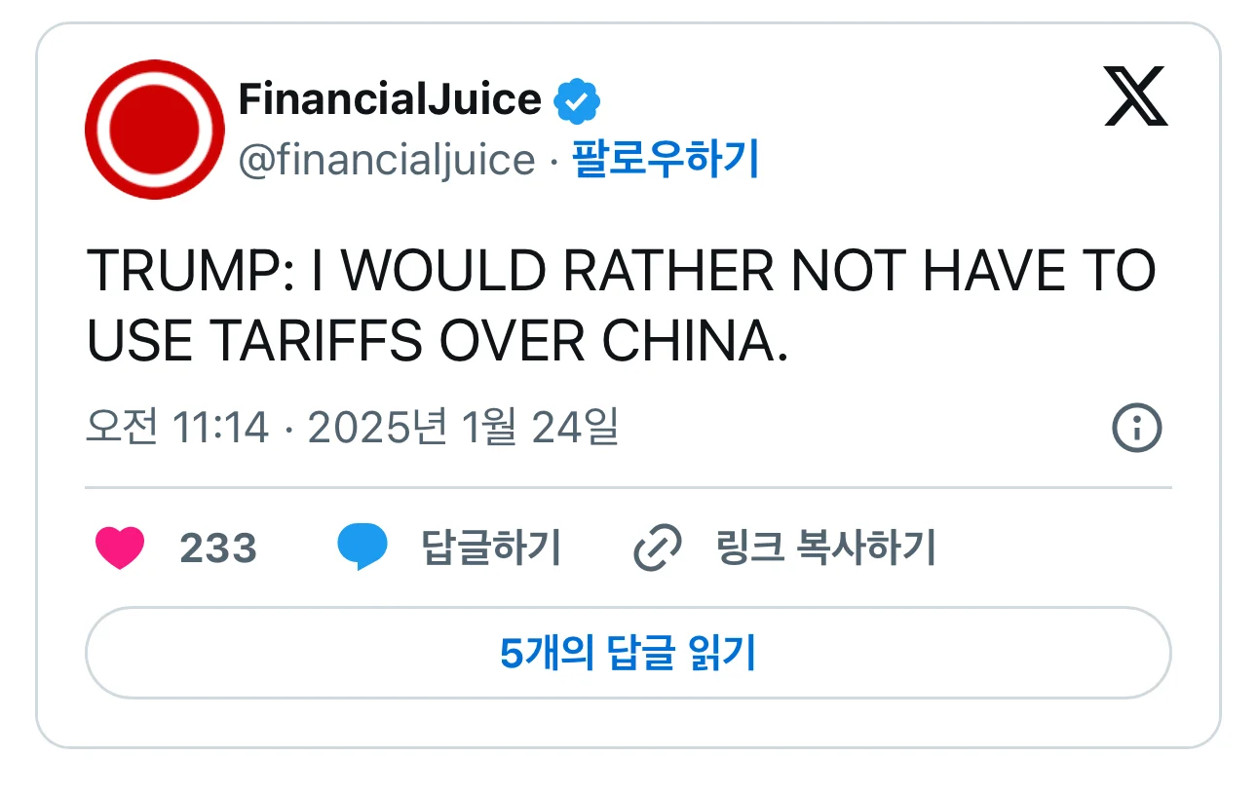Click tweet line USE TARIFFS OVER CHINA
The height and width of the screenshot is (794, 1257).
pyautogui.click(x=438, y=339)
